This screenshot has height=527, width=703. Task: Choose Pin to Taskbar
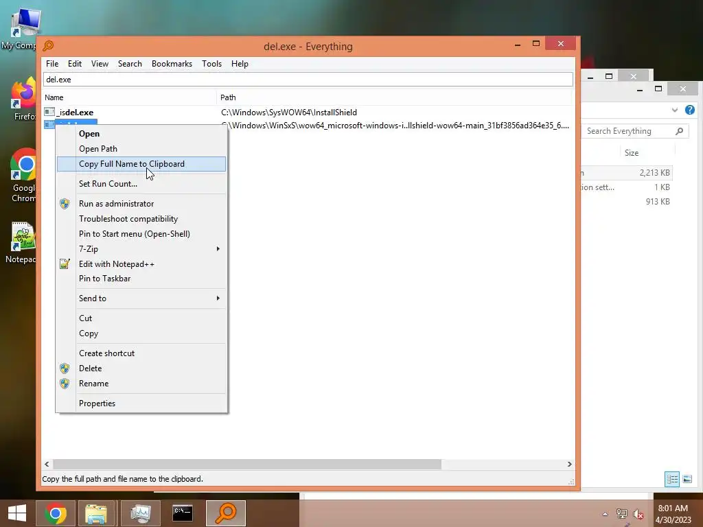pyautogui.click(x=141, y=279)
